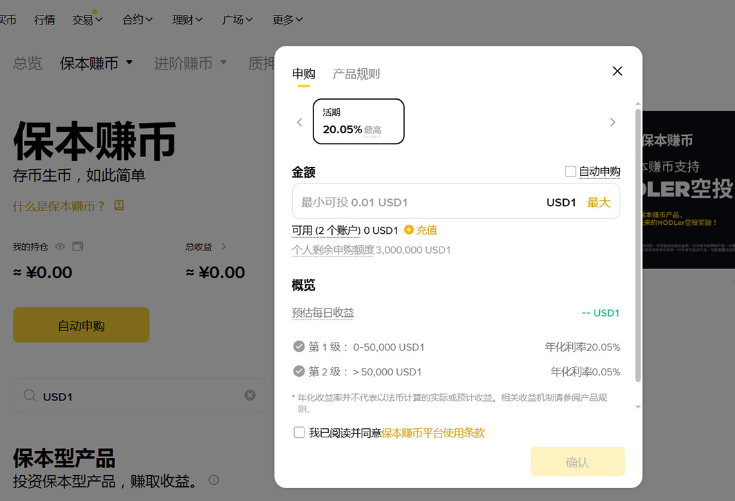
Task: Clear the USD1 search with the x icon
Action: coord(250,395)
